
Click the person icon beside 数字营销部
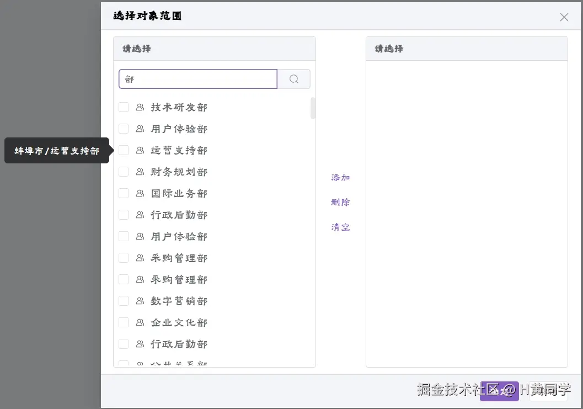tap(139, 301)
